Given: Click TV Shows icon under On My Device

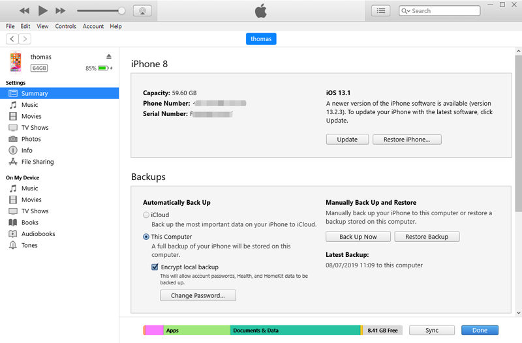Looking at the screenshot, I should (13, 211).
